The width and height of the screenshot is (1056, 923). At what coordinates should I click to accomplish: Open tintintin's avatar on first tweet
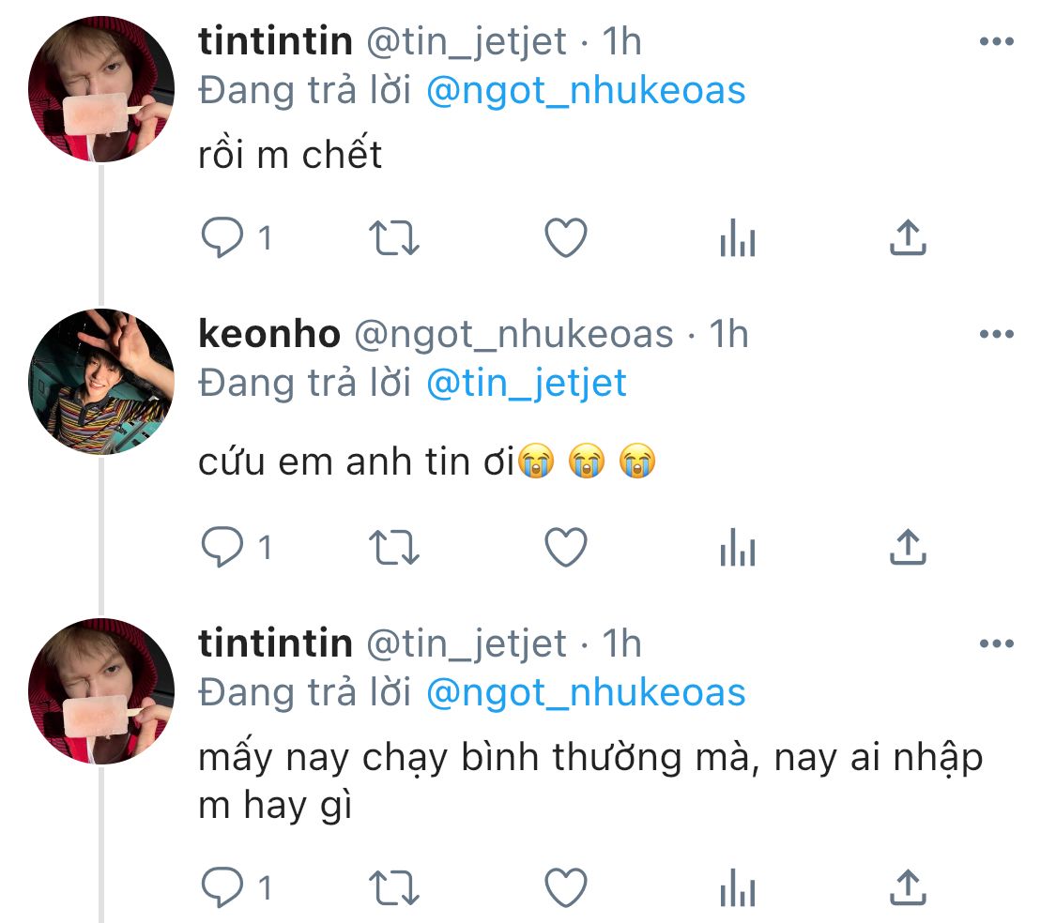[x=101, y=89]
